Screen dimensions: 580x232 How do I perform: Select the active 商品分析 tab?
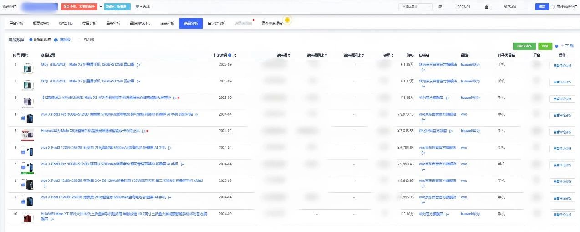click(191, 23)
